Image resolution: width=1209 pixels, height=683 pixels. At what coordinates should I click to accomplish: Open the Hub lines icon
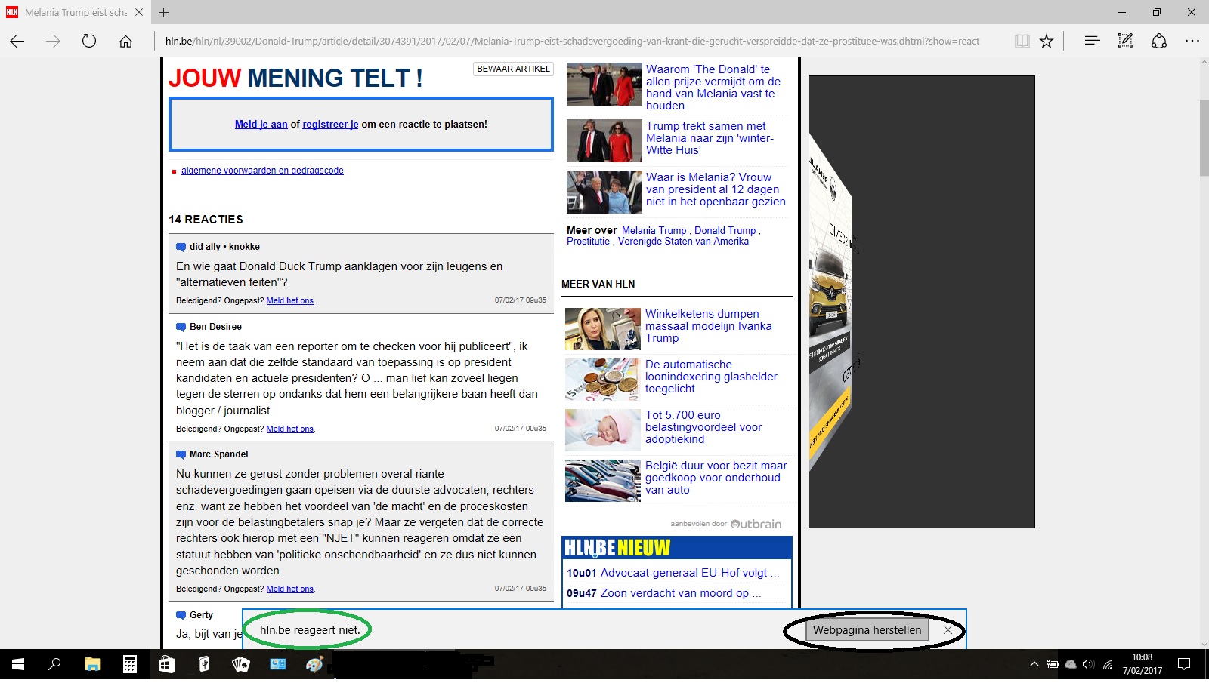click(1092, 41)
